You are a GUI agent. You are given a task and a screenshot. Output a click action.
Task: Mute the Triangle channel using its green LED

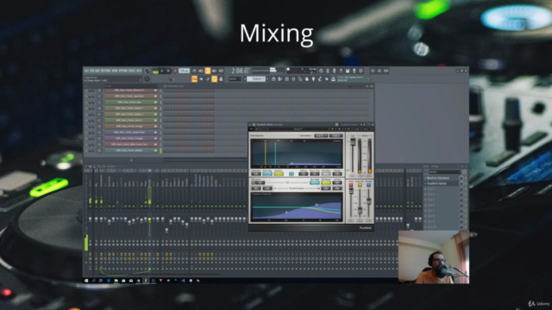pyautogui.click(x=86, y=138)
